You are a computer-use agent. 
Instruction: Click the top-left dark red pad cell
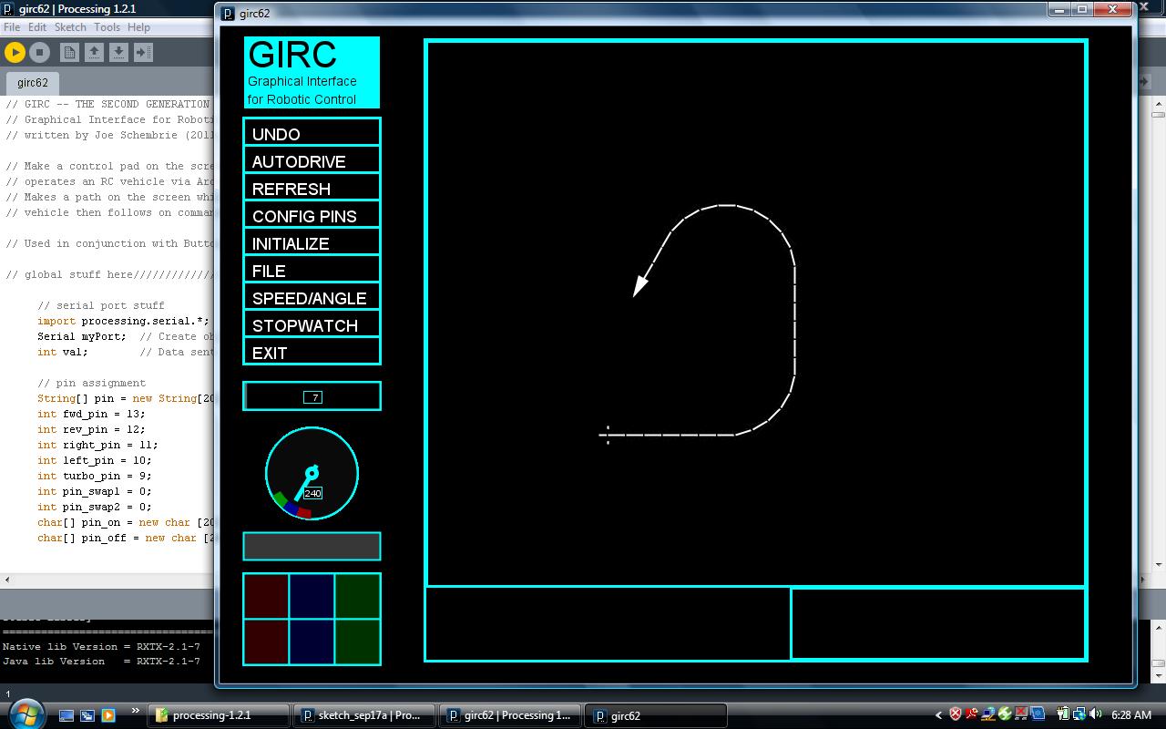pyautogui.click(x=266, y=596)
